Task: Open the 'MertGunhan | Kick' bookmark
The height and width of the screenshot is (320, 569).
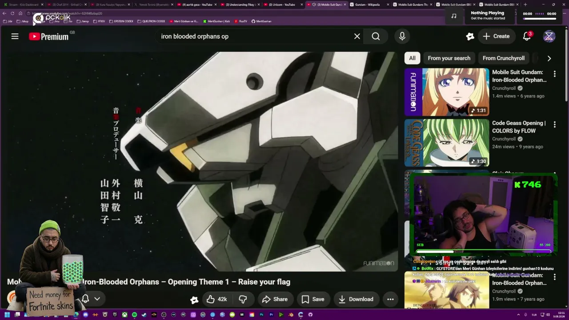Action: 216,21
